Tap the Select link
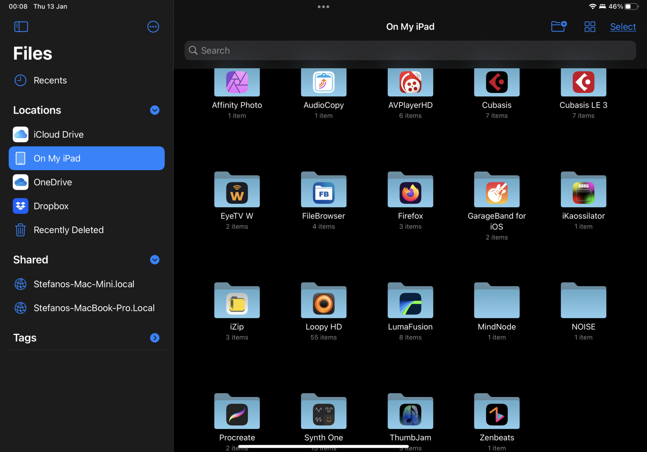This screenshot has width=647, height=452. click(x=623, y=27)
